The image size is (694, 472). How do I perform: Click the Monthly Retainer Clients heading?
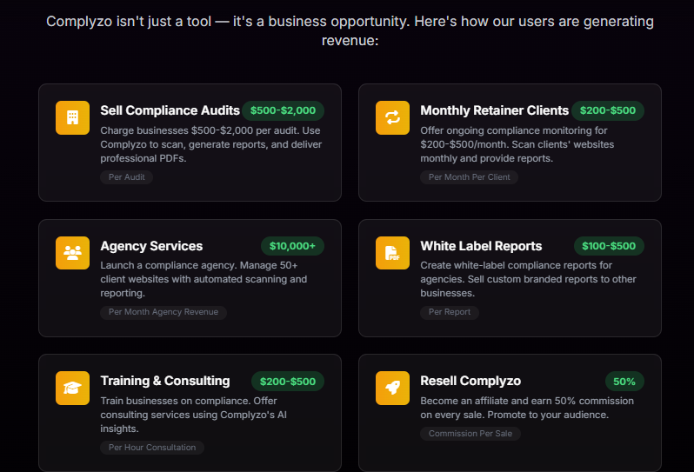(x=494, y=110)
